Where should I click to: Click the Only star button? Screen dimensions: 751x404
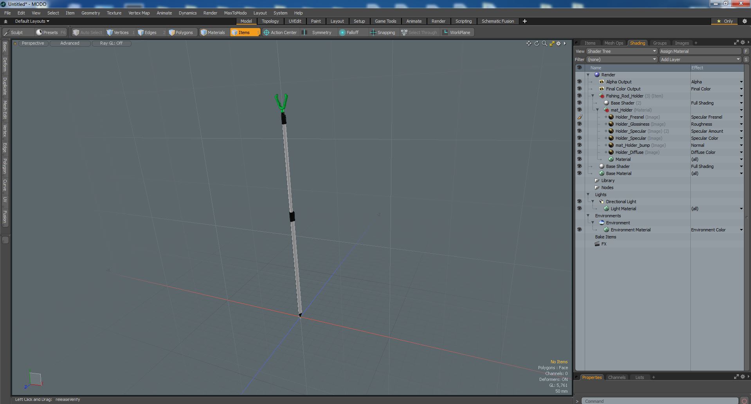click(x=725, y=21)
